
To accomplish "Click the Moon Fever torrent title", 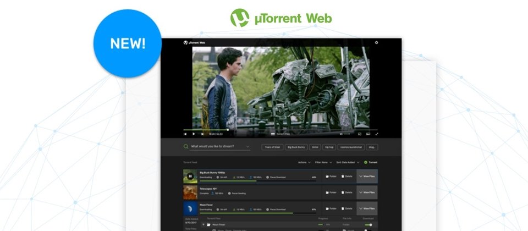I will pos(206,205).
